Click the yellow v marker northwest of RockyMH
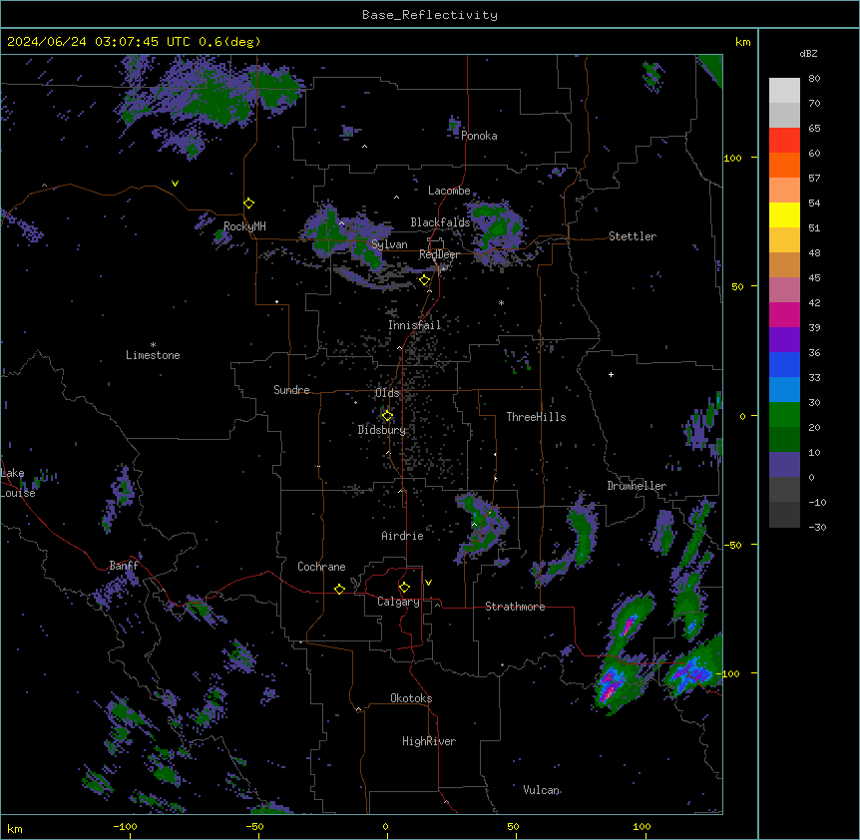Screen dimensions: 860x840 [x=175, y=184]
